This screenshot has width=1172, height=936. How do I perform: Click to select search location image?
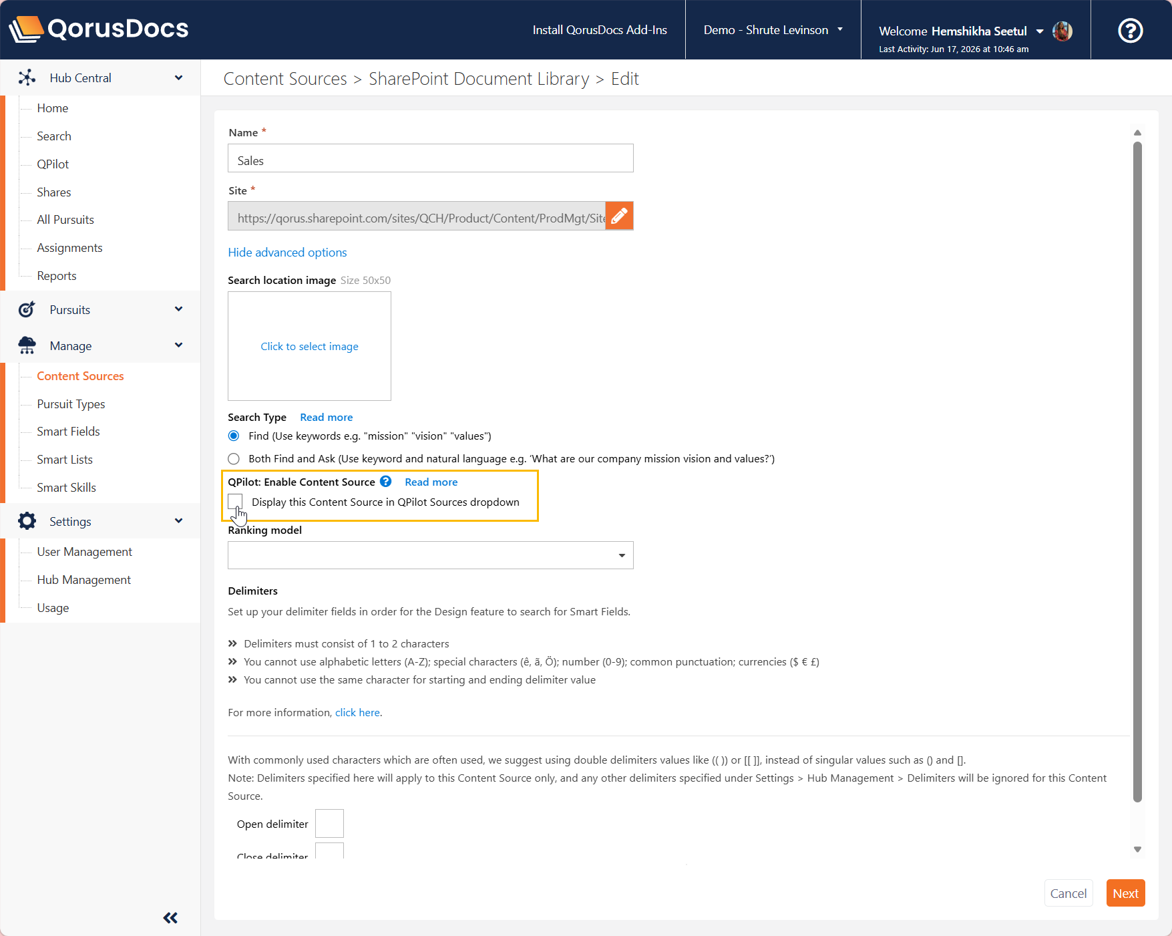pos(309,346)
